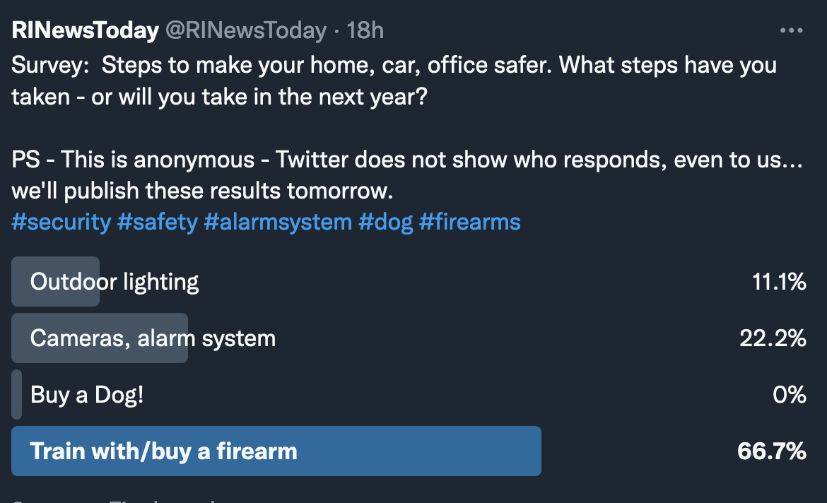Image resolution: width=827 pixels, height=503 pixels.
Task: Select the #alarmsystem hashtag
Action: [x=278, y=222]
